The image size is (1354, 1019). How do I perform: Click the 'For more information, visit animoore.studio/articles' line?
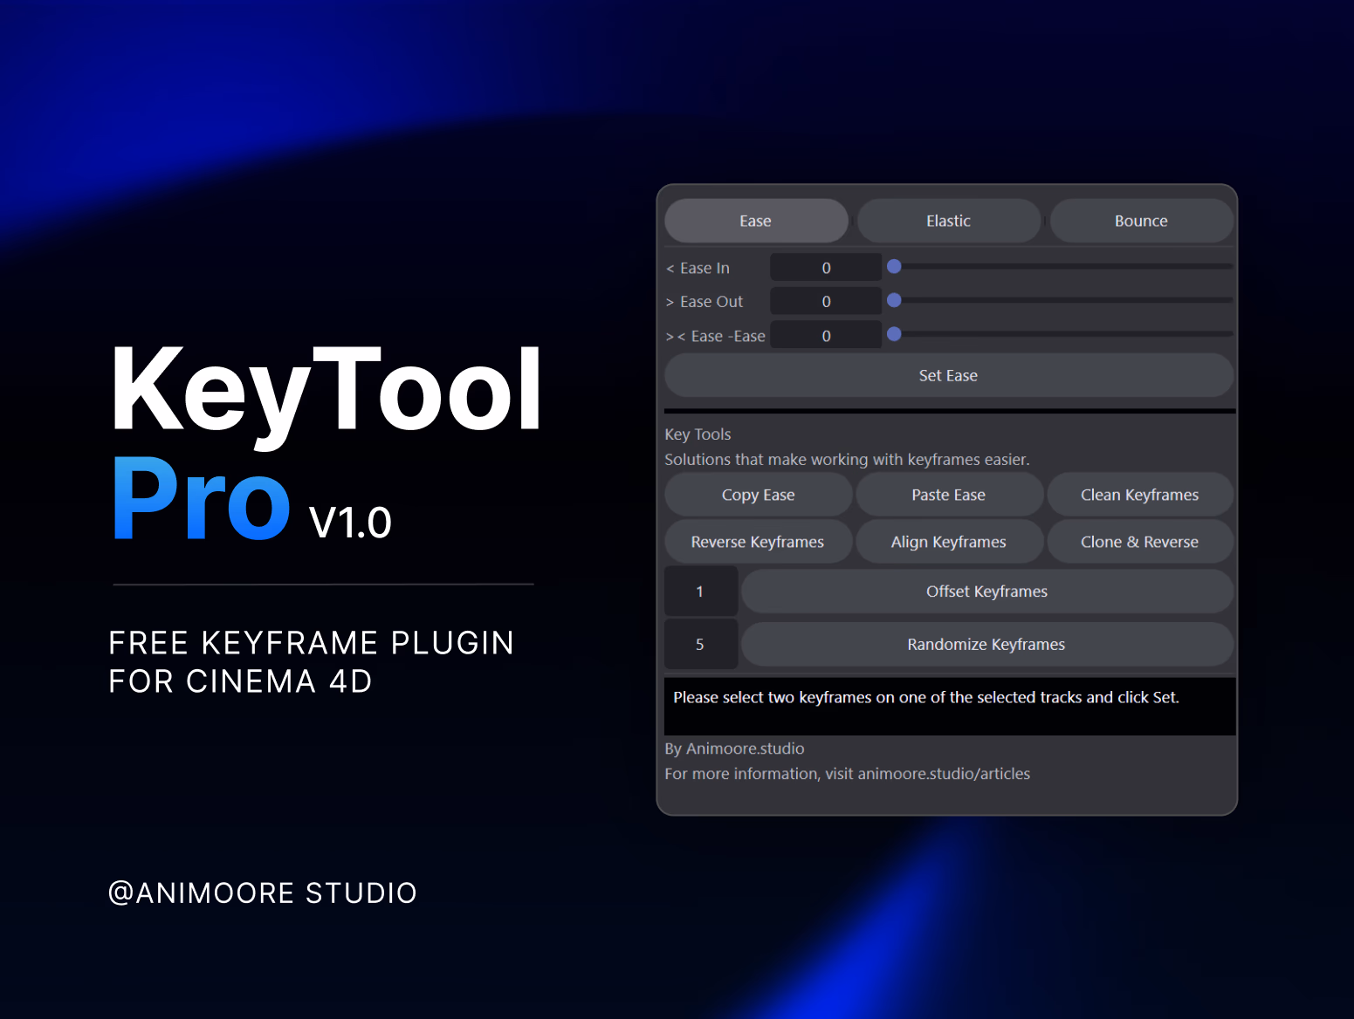pyautogui.click(x=847, y=774)
